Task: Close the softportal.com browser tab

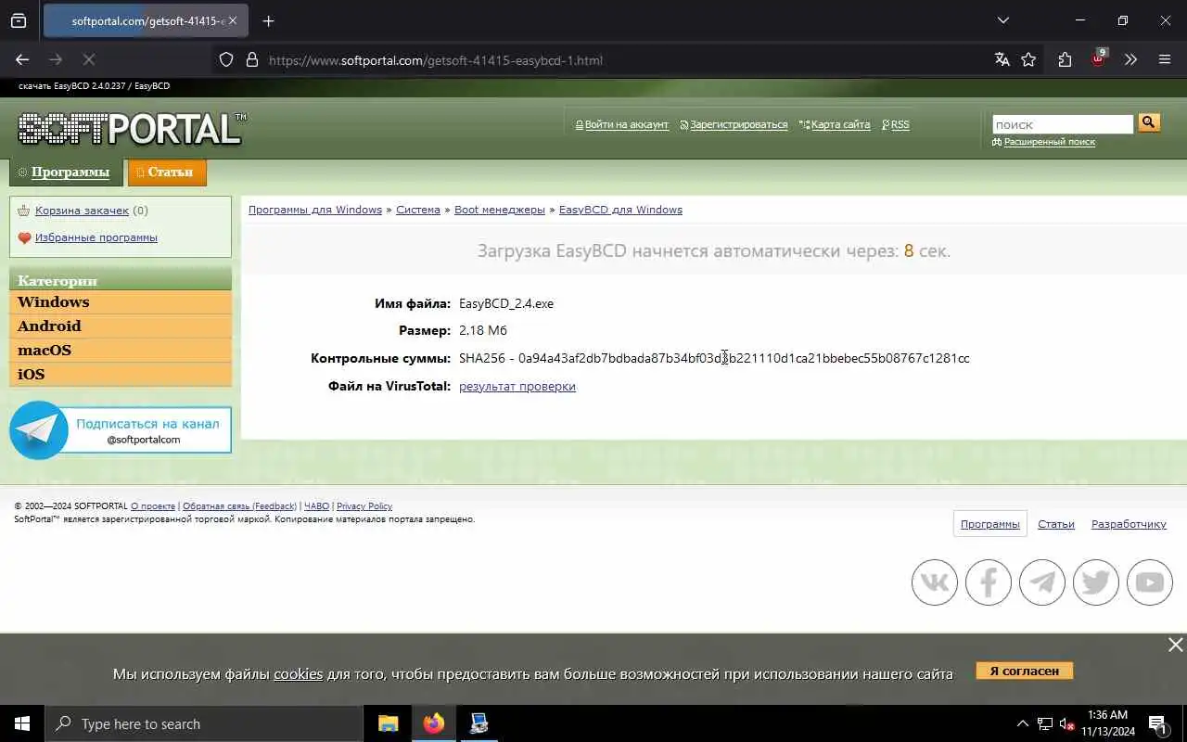Action: (x=233, y=20)
